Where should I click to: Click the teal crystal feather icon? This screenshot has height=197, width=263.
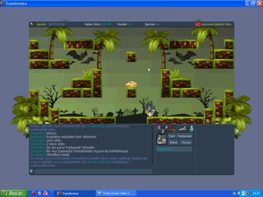191,129
